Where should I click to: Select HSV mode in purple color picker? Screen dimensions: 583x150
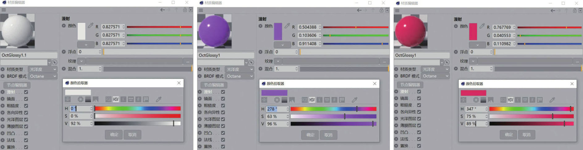pos(312,100)
